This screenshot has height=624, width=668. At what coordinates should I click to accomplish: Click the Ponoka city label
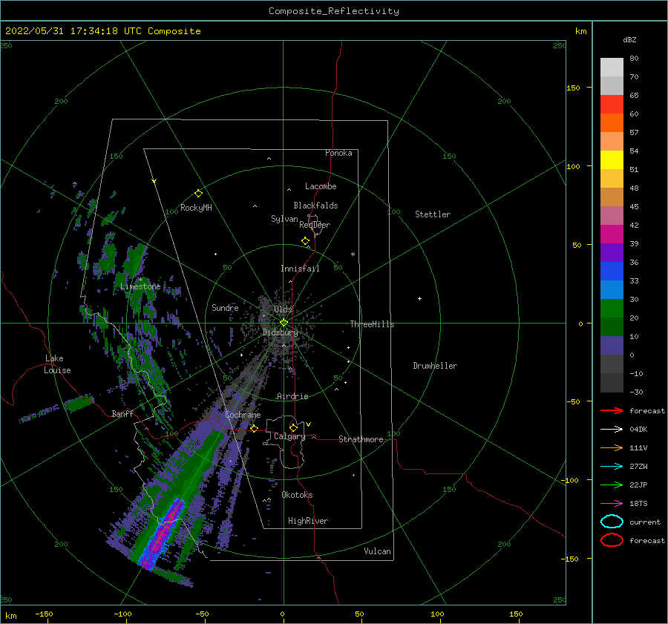[338, 153]
